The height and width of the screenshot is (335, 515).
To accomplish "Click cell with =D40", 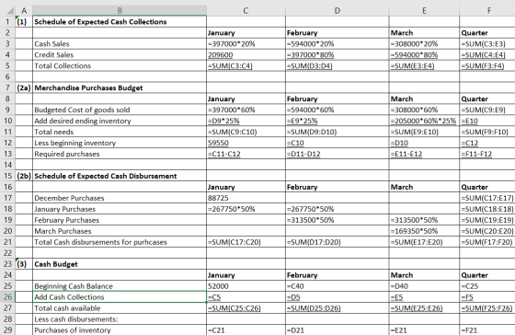I will click(x=424, y=286).
